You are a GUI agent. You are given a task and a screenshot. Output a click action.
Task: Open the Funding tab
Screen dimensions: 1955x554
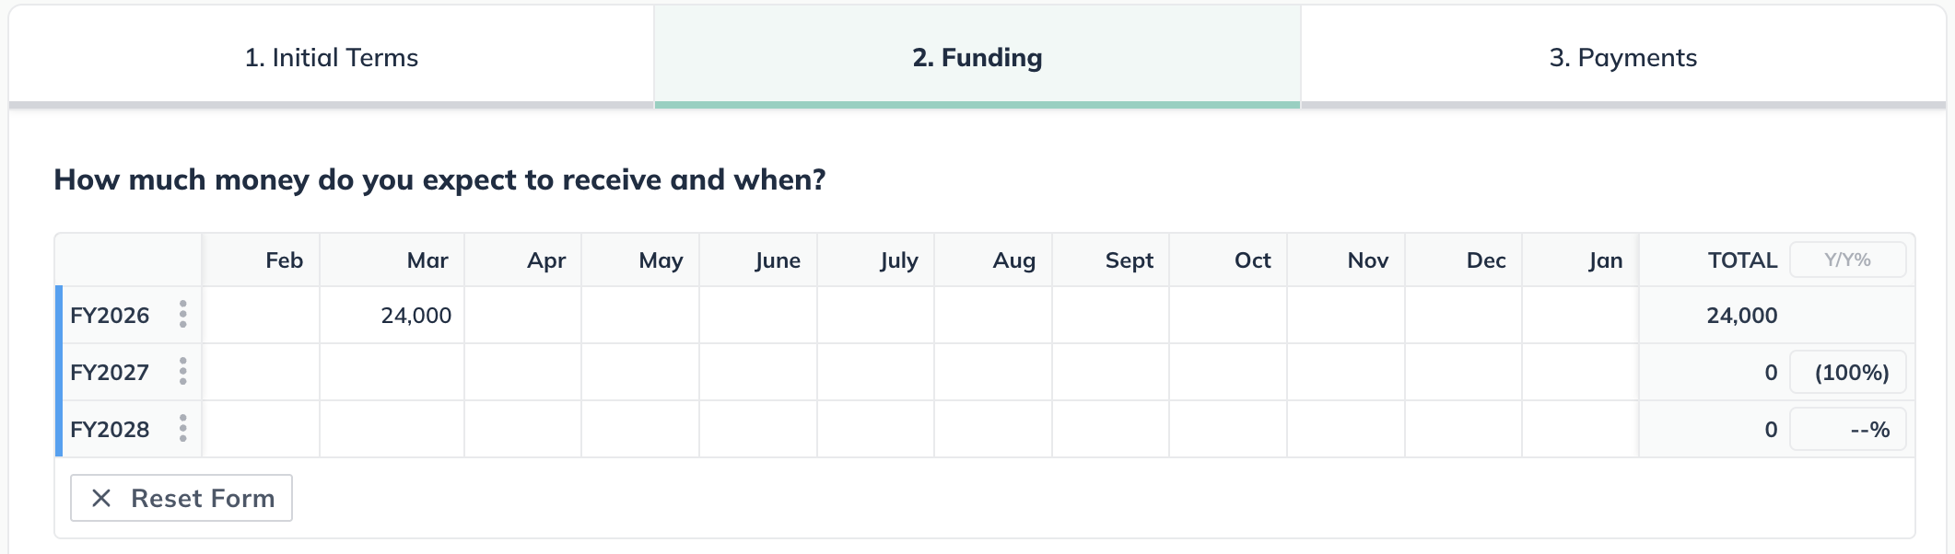coord(977,57)
